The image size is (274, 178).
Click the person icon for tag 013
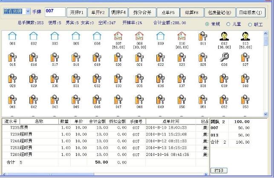pos(245,36)
